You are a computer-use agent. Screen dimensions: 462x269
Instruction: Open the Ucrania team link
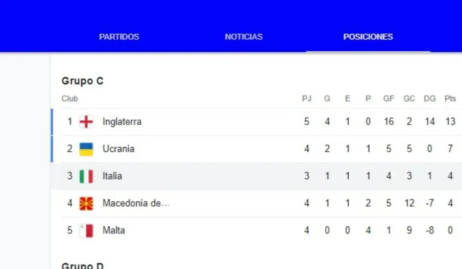click(x=118, y=149)
